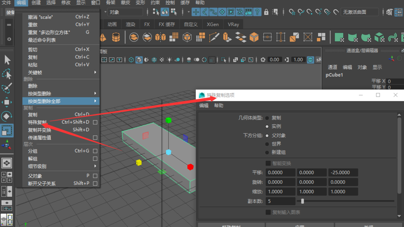The height and width of the screenshot is (227, 404).
Task: Expand 按类型删除全部 submenu arrow
Action: coord(95,101)
